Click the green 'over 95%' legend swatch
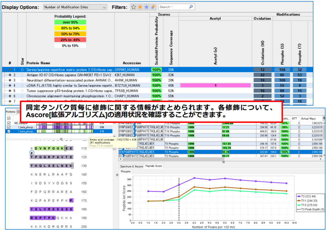 [70, 22]
